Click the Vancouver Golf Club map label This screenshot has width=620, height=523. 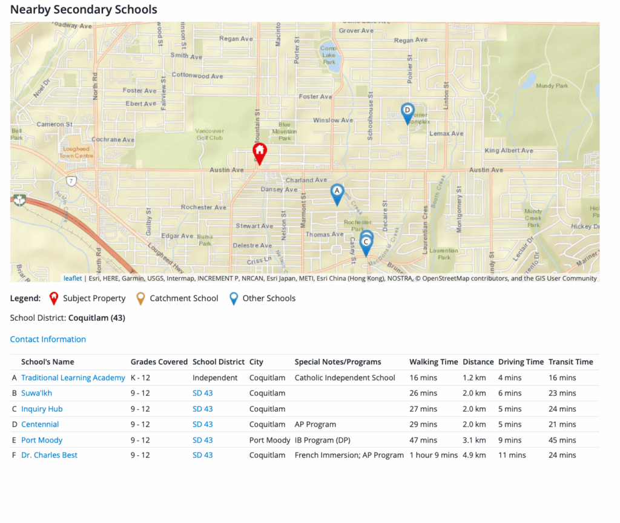(x=209, y=134)
